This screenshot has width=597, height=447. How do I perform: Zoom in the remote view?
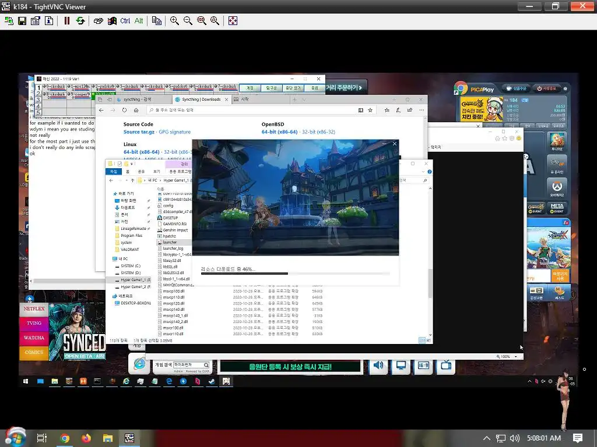pos(174,21)
